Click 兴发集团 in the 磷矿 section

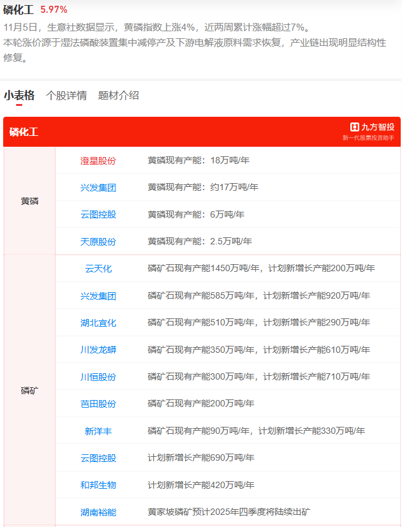click(98, 296)
